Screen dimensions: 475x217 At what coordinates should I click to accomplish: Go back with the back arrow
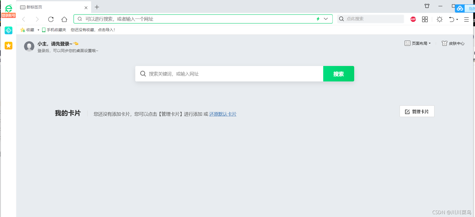pos(24,19)
